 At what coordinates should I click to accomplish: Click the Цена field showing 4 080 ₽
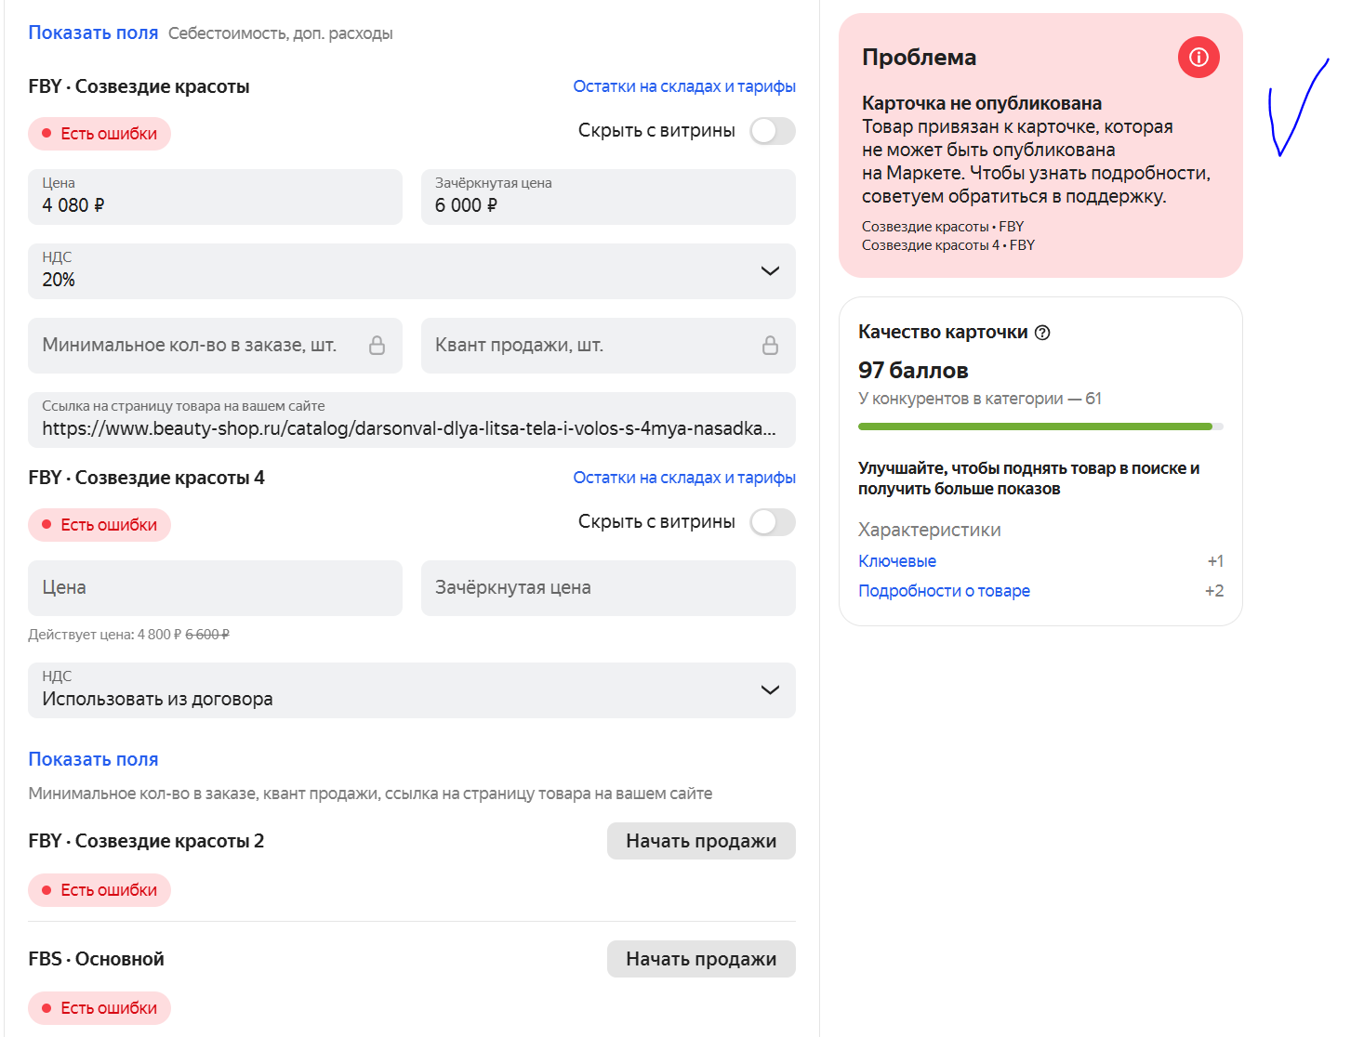215,197
